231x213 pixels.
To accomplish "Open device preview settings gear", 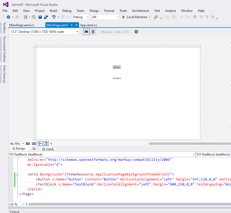I will [136, 32].
